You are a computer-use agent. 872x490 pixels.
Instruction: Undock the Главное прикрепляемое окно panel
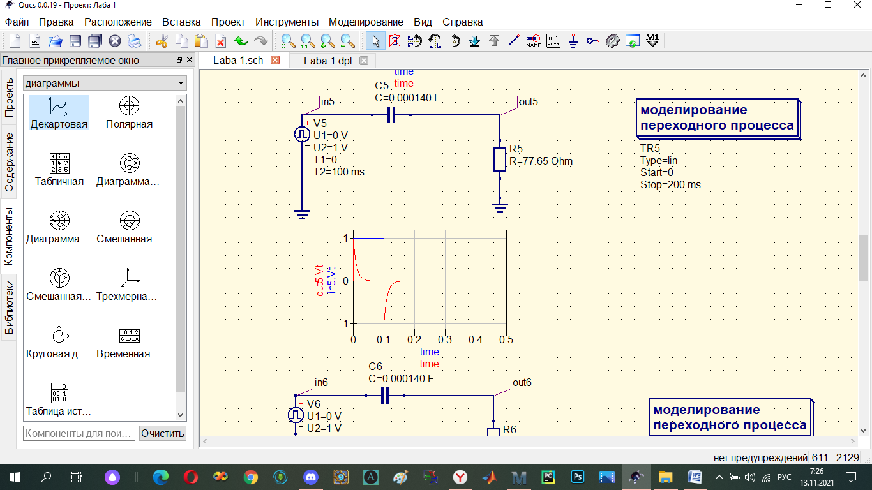(x=179, y=60)
